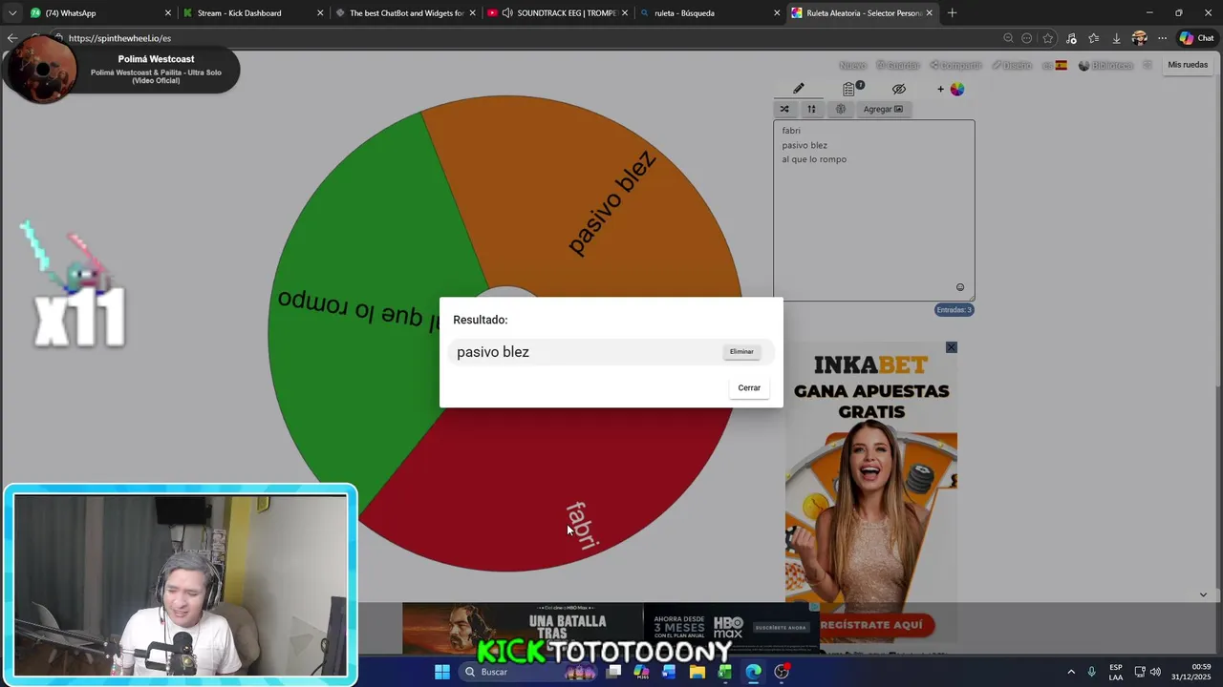Open the media control music icon
The height and width of the screenshot is (687, 1223).
(x=1071, y=38)
